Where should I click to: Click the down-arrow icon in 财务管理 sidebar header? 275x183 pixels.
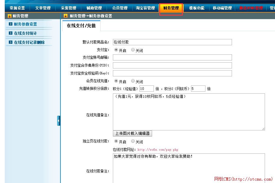click(9, 16)
